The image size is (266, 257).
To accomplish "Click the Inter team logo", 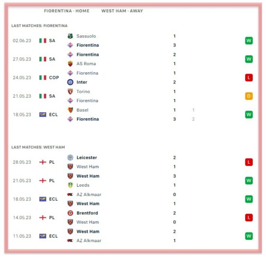I will pyautogui.click(x=70, y=82).
